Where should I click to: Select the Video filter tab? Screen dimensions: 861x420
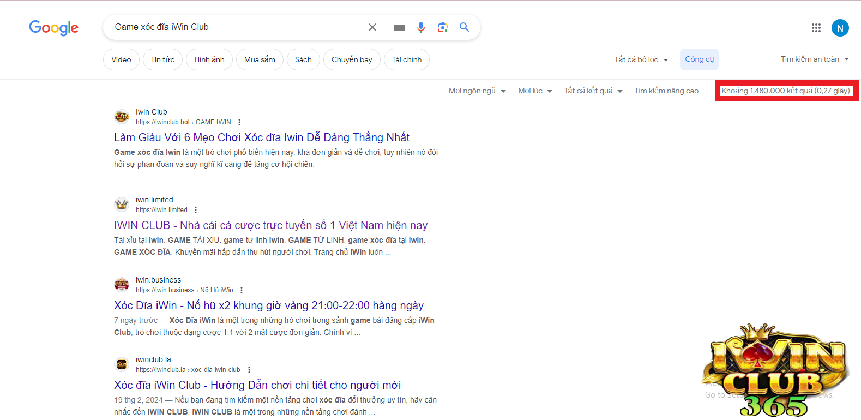(x=121, y=59)
